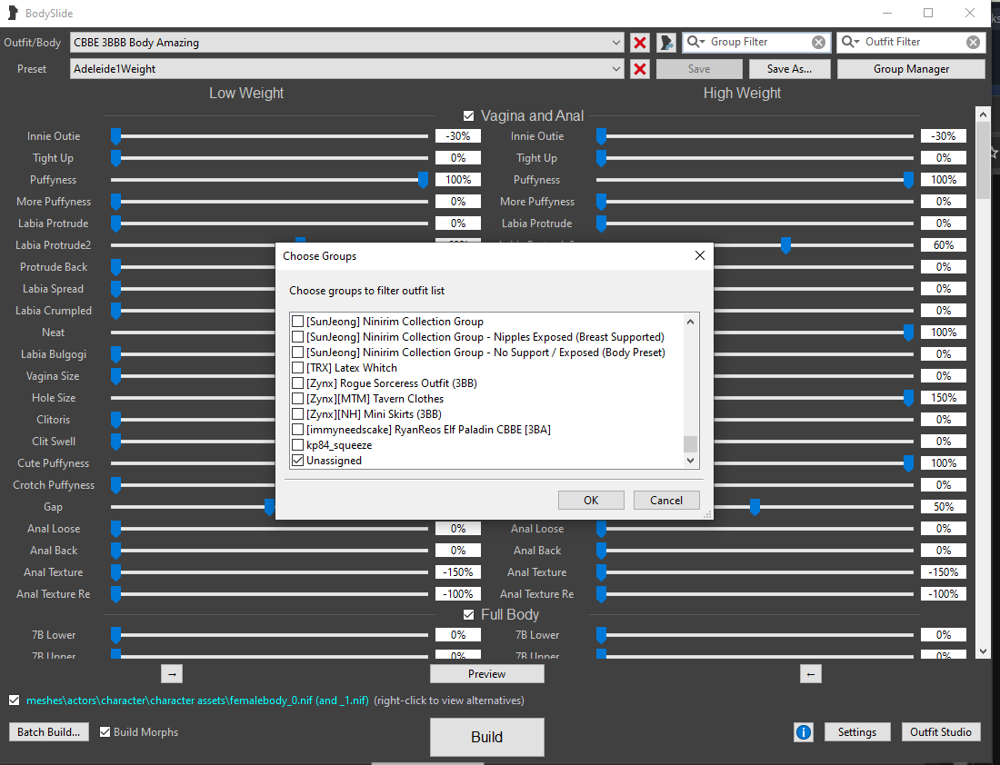Click the blue info icon
The height and width of the screenshot is (765, 1000).
pos(804,732)
